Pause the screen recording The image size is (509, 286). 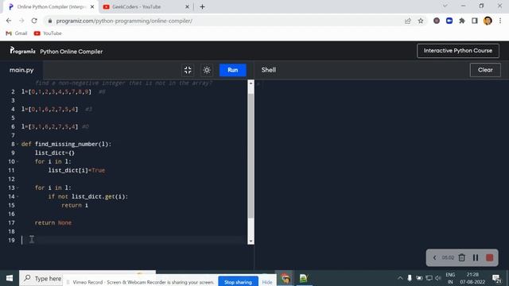pos(476,257)
